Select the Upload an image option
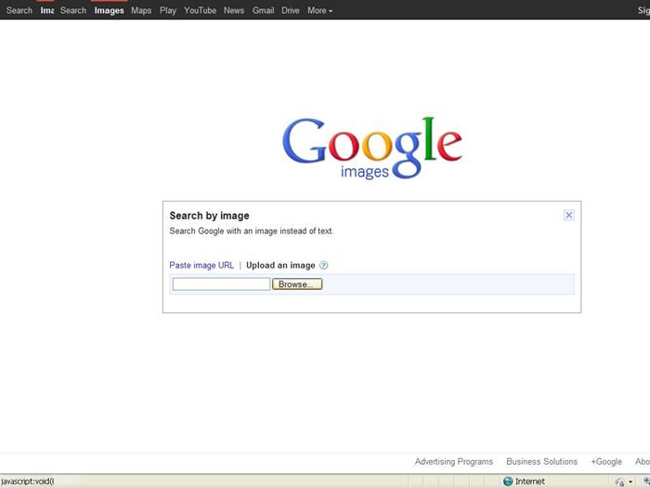 pos(280,265)
